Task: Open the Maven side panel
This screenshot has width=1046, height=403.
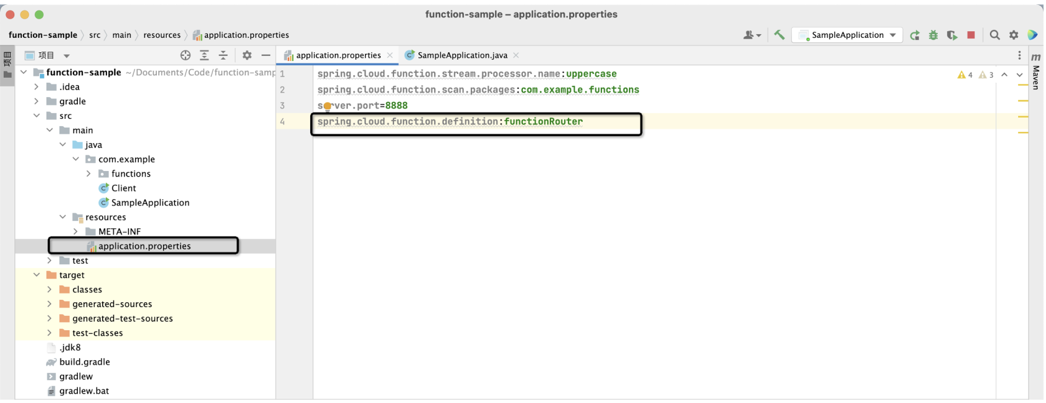Action: point(1036,72)
